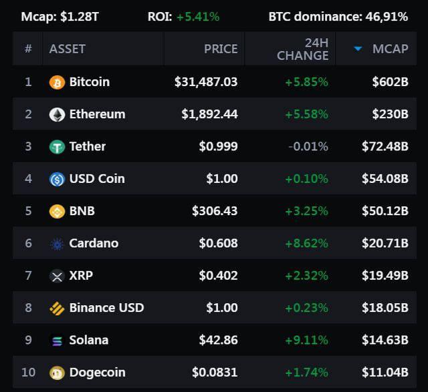The width and height of the screenshot is (428, 392).
Task: Click the MCAP sort arrow
Action: tap(358, 49)
